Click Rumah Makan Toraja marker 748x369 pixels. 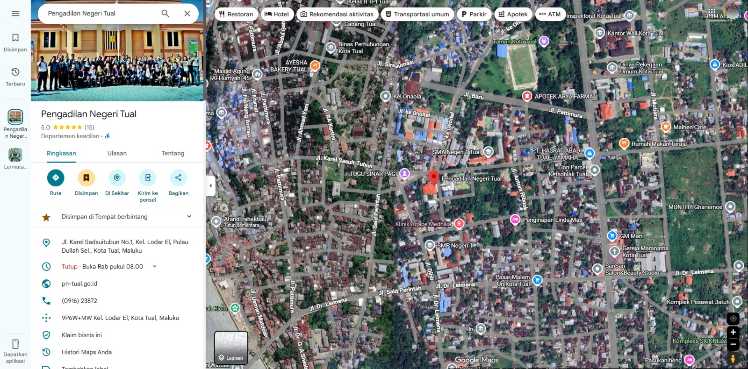624,143
